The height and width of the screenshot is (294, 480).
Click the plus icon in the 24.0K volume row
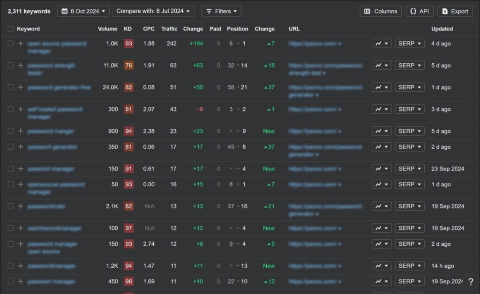pos(21,87)
